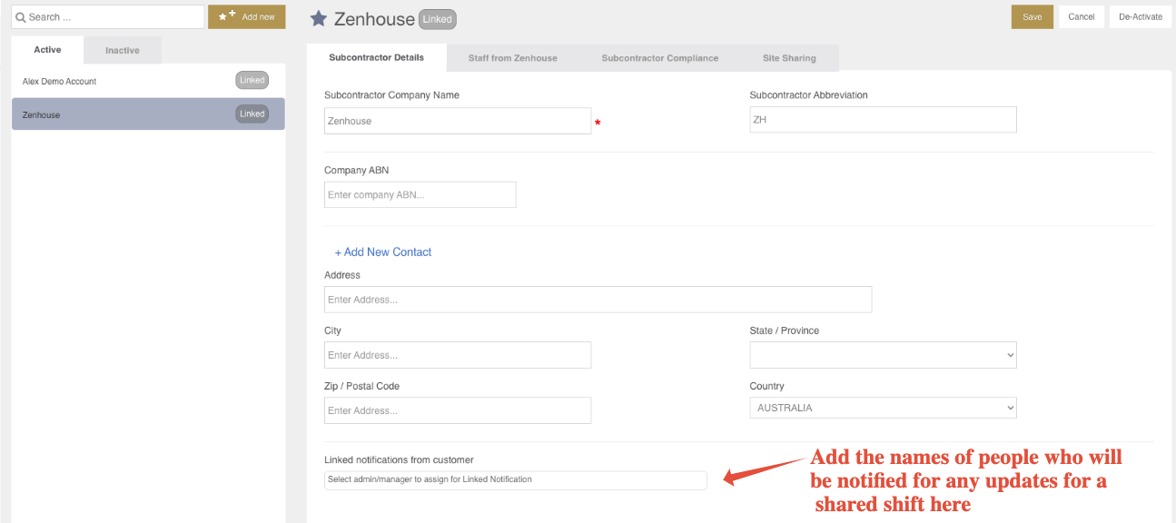Click the Linked badge on Zenhouse list row
Screen dimensions: 1176x523
click(252, 113)
